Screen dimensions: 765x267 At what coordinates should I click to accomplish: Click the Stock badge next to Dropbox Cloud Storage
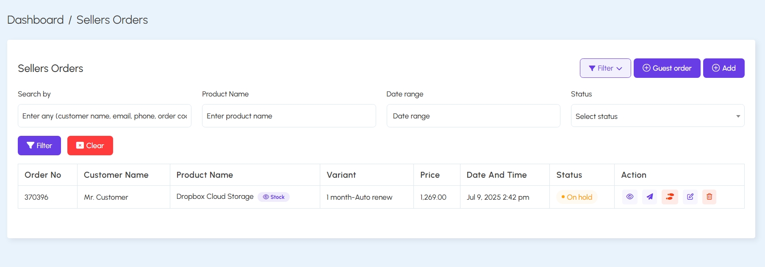pyautogui.click(x=274, y=197)
